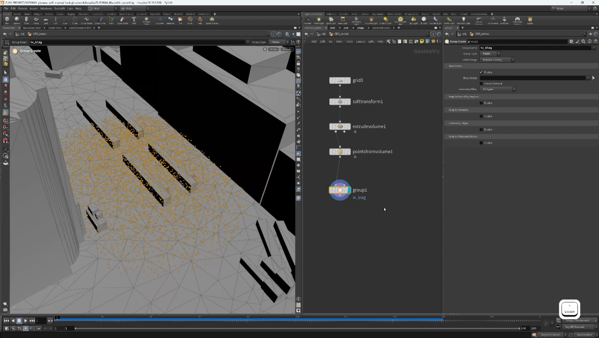Check the Create Ordered checkbox
The image size is (599, 338).
[x=481, y=84]
